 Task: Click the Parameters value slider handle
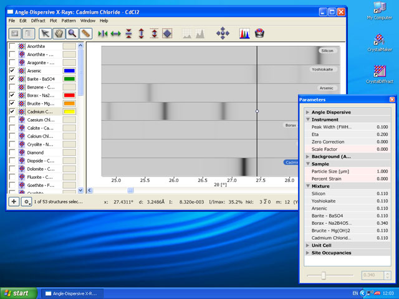point(324,275)
